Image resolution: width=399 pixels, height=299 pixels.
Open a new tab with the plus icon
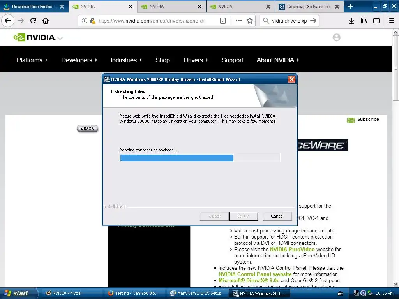[x=350, y=6]
